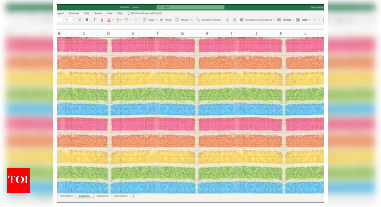Toggle font color to red
The height and width of the screenshot is (207, 381).
click(109, 20)
